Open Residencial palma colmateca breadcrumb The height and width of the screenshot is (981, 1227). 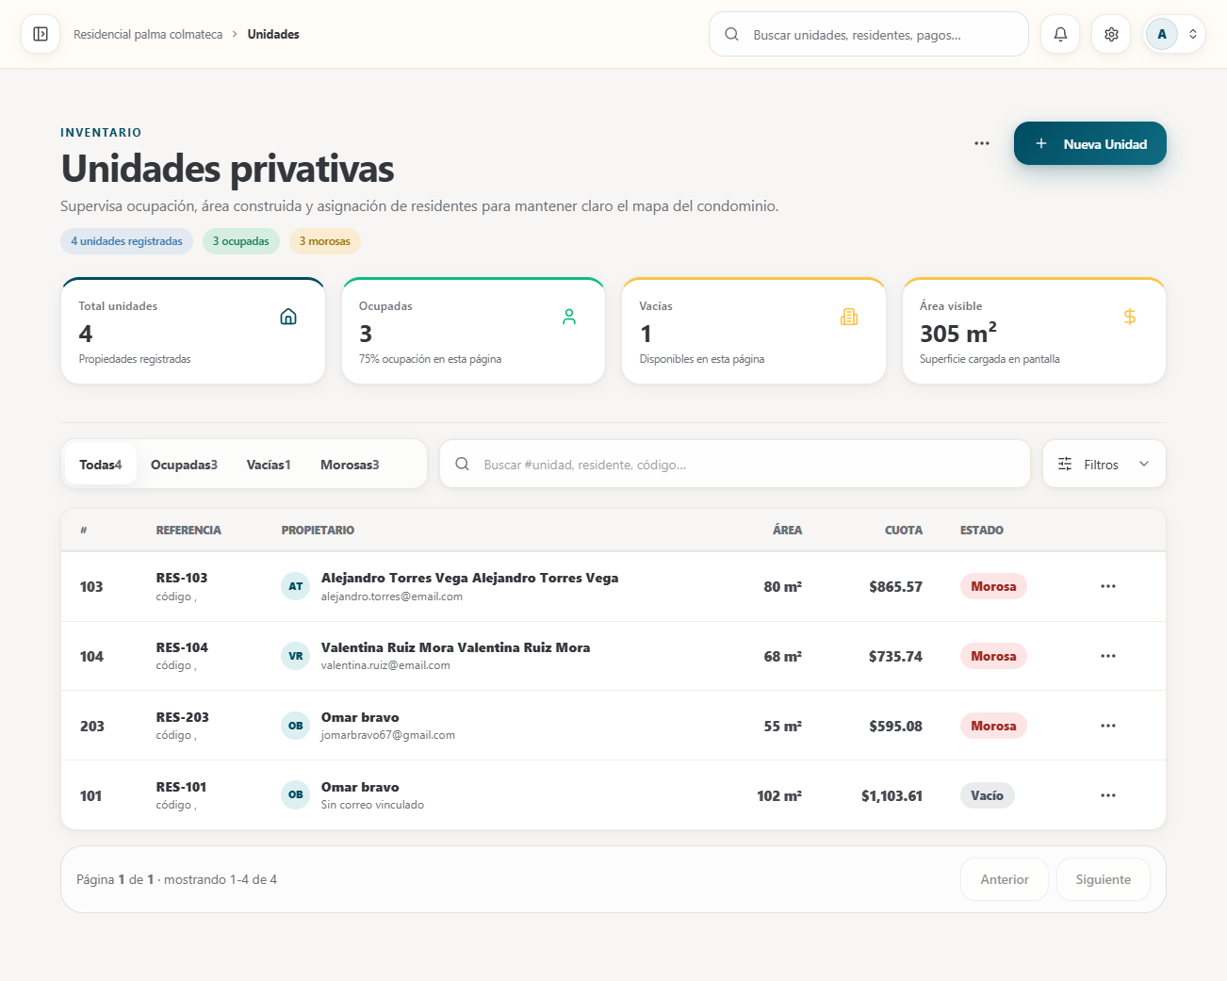tap(148, 34)
